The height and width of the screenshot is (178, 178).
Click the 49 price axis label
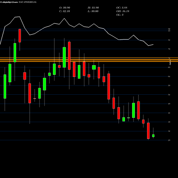pos(169,104)
